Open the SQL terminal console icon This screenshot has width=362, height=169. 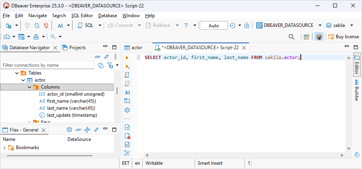pos(127,101)
